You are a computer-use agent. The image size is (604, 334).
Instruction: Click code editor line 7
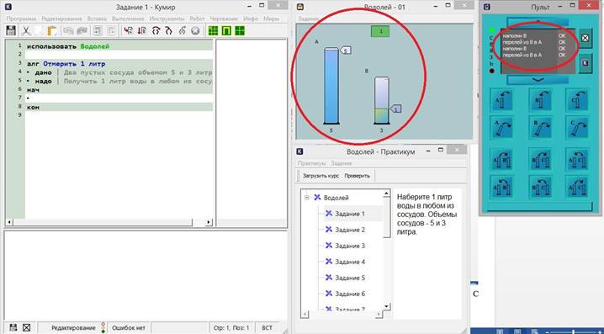coord(119,98)
